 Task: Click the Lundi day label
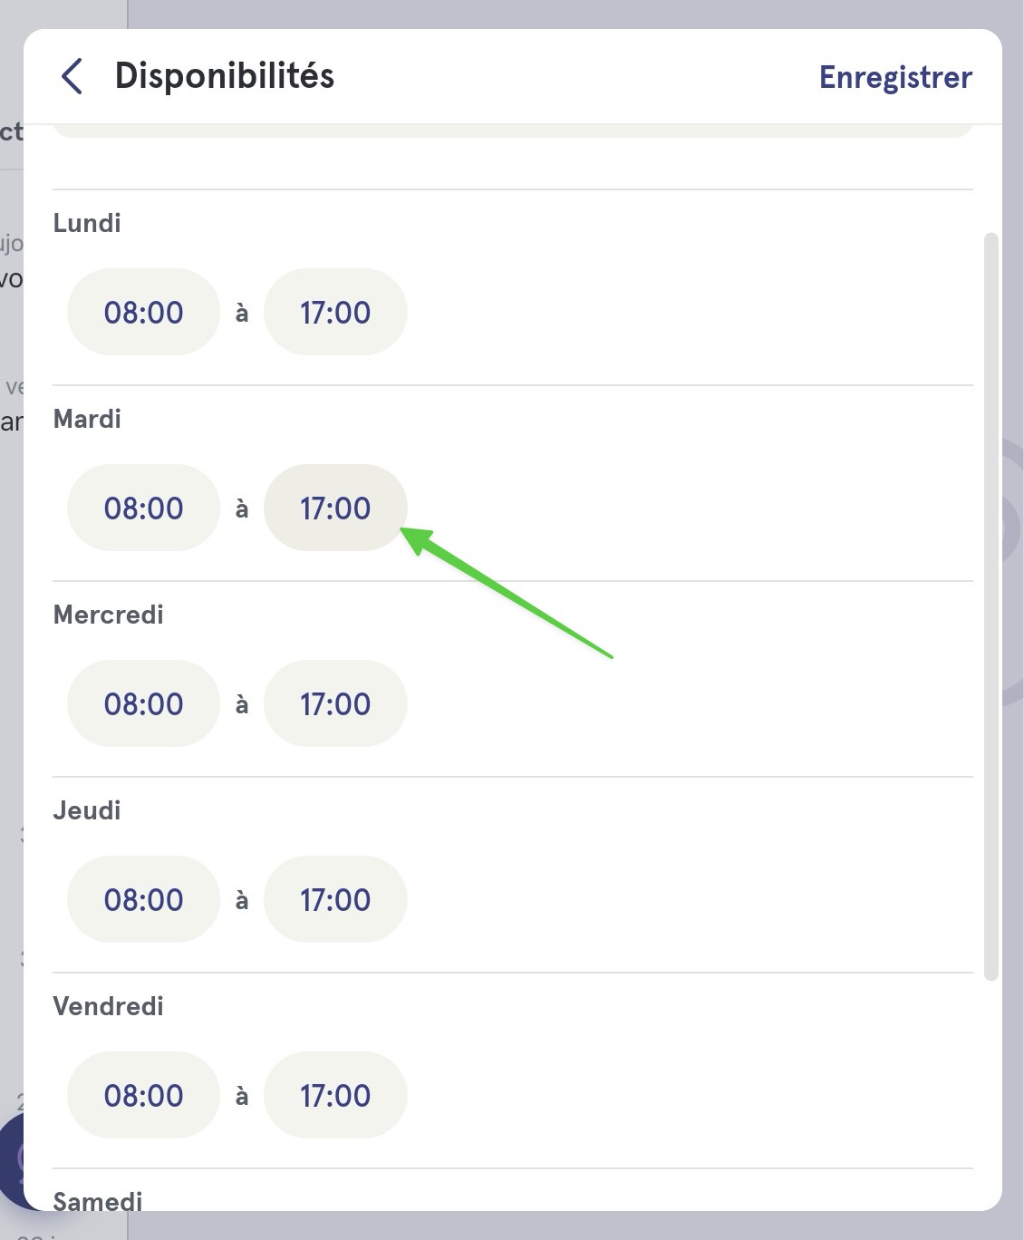[87, 223]
